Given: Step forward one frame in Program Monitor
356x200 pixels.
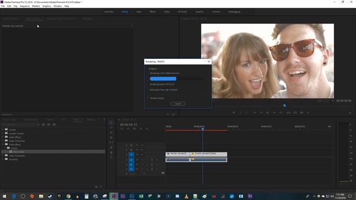Looking at the screenshot, I should pyautogui.click(x=274, y=113).
